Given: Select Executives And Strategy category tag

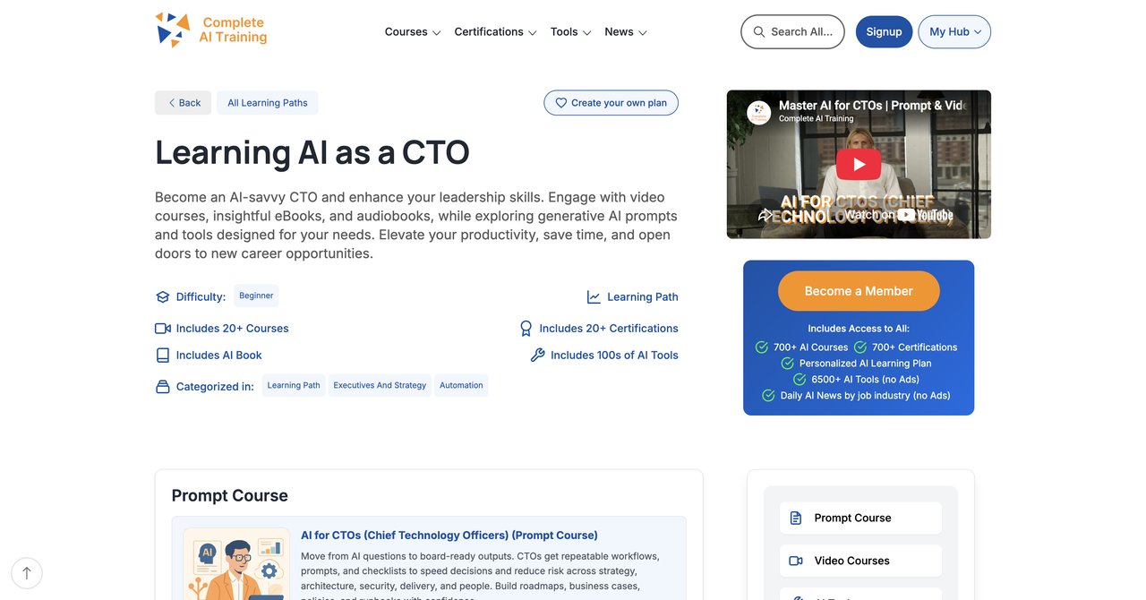Looking at the screenshot, I should 380,385.
